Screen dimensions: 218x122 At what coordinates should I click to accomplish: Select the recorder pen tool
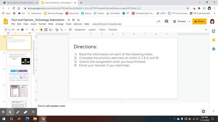click(x=18, y=112)
